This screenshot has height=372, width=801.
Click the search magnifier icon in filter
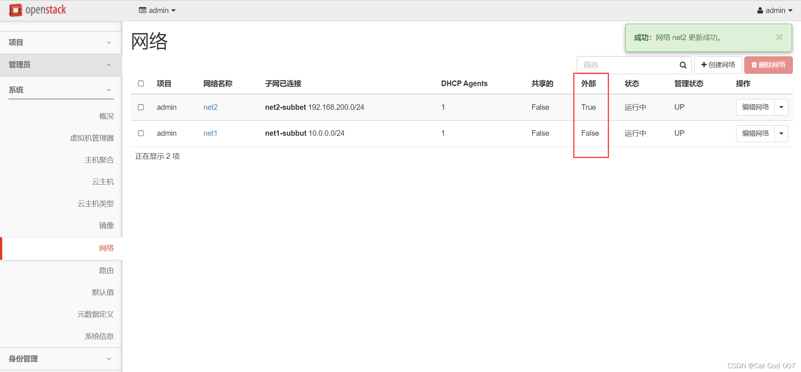[683, 65]
